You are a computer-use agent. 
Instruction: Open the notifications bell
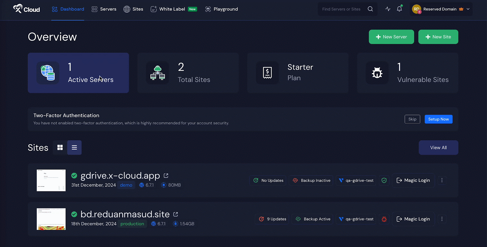click(x=399, y=9)
